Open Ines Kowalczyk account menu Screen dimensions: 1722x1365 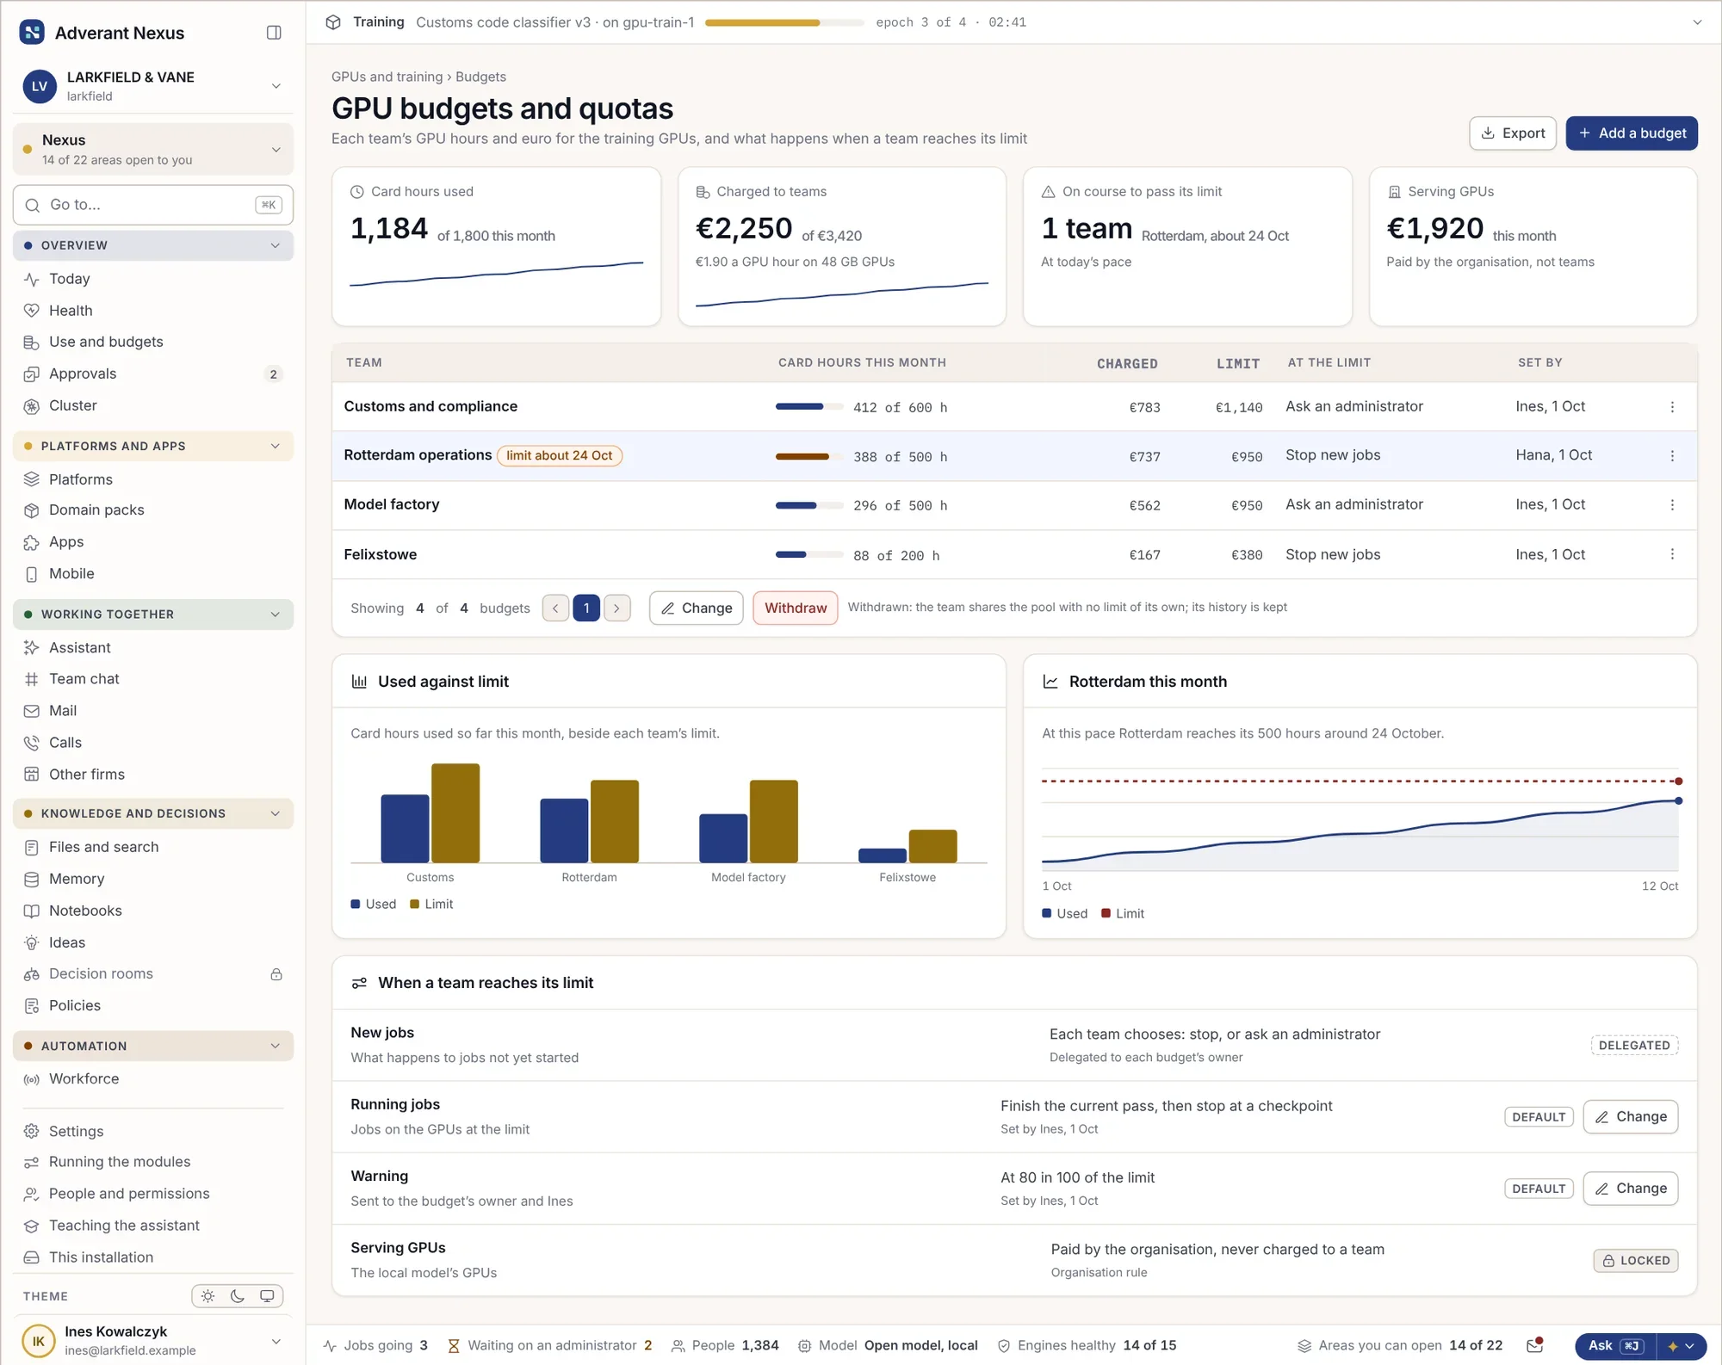click(153, 1340)
